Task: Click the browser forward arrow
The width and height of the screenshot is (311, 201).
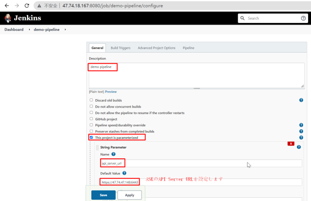Action: coord(17,6)
